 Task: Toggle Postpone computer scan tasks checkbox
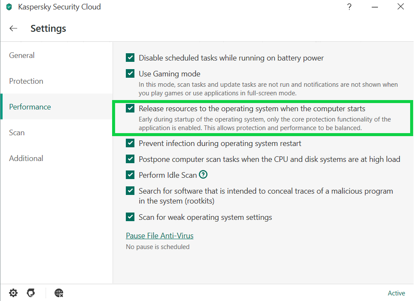[x=130, y=159]
